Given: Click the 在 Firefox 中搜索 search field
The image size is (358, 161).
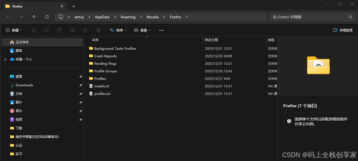Looking at the screenshot, I should coord(312,17).
